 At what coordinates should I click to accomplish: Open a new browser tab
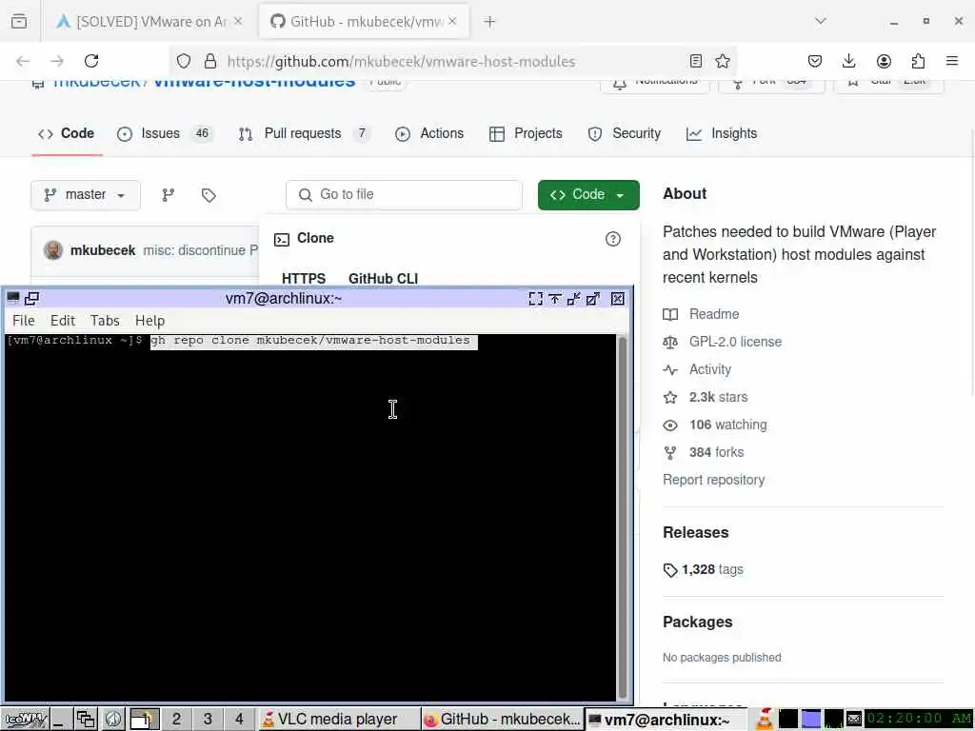pos(489,22)
